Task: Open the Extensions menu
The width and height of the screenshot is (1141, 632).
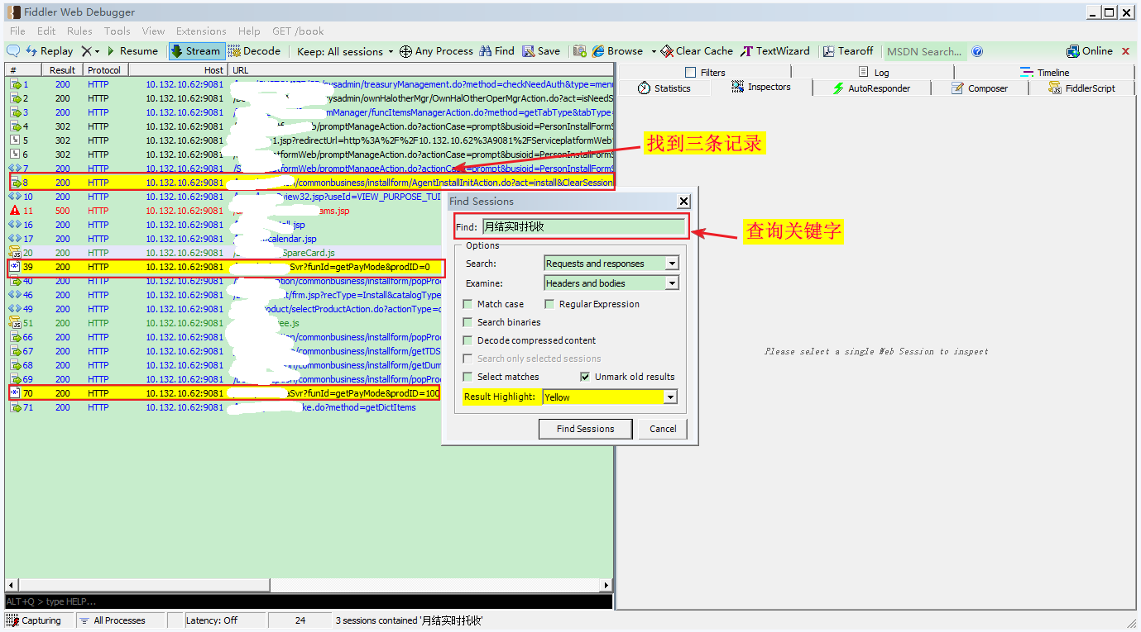Action: click(201, 31)
